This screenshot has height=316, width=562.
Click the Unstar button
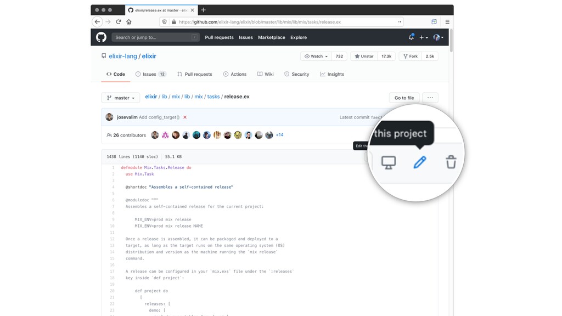click(364, 57)
